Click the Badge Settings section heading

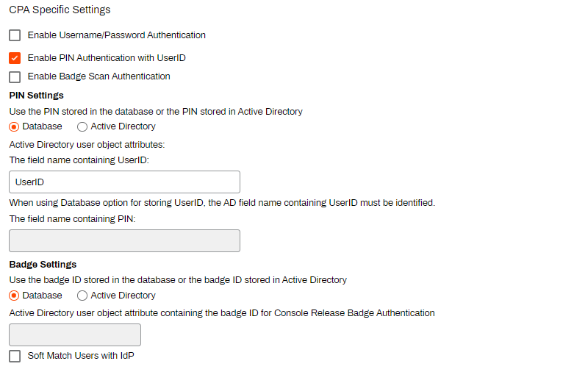tap(43, 264)
